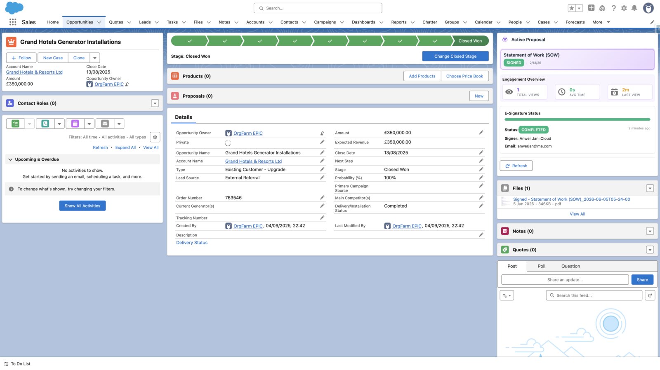Open the Setup gear icon
Viewport: 660px width, 370px height.
(x=624, y=8)
